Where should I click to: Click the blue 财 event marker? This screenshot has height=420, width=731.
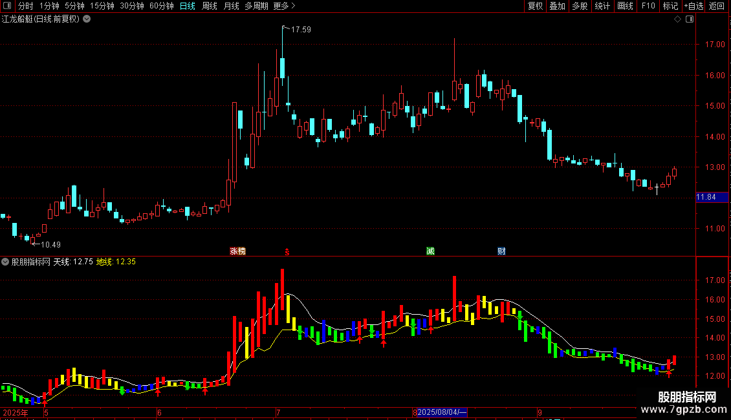pos(501,251)
